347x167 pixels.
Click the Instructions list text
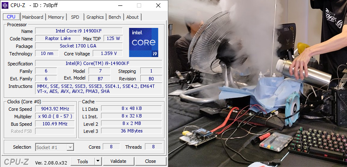click(x=99, y=89)
